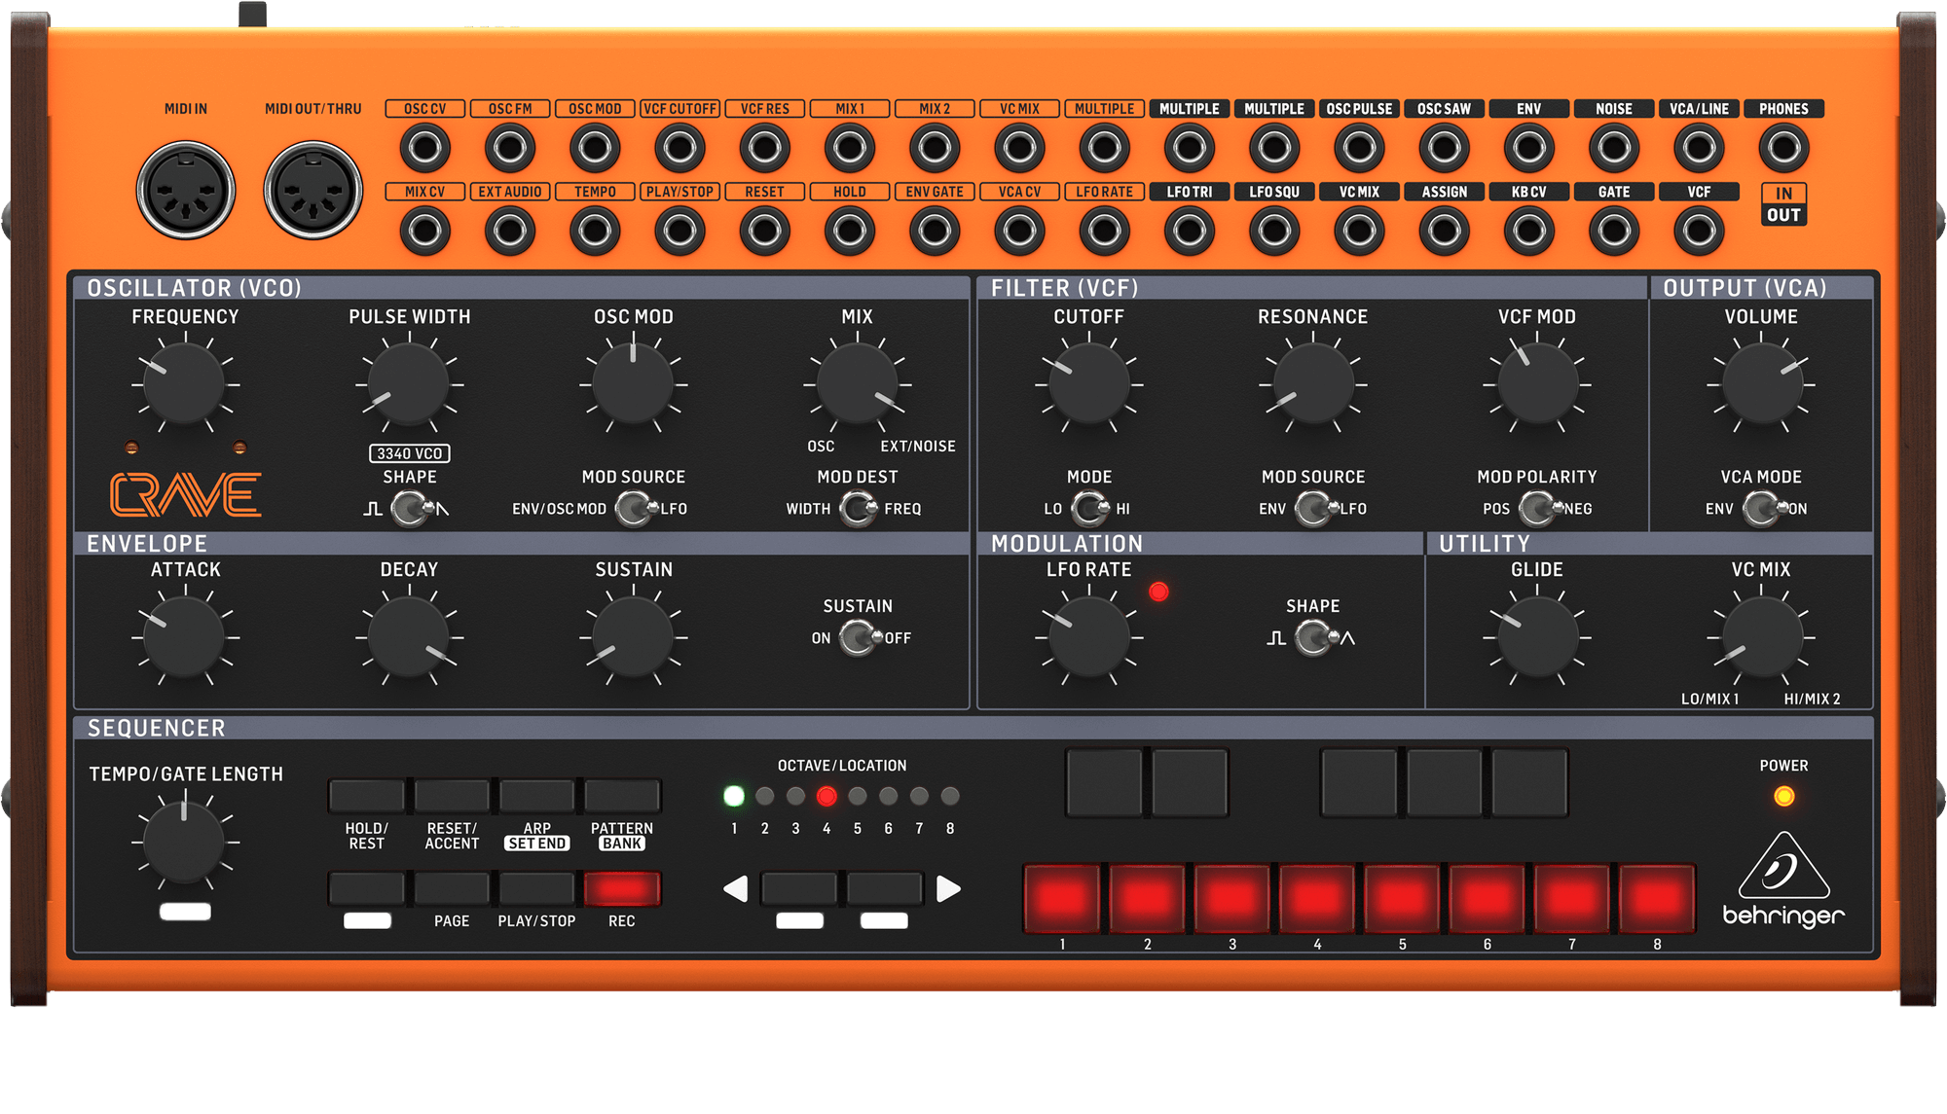The width and height of the screenshot is (1947, 1114).
Task: Toggle the VCO SHAPE switch
Action: coord(411,508)
